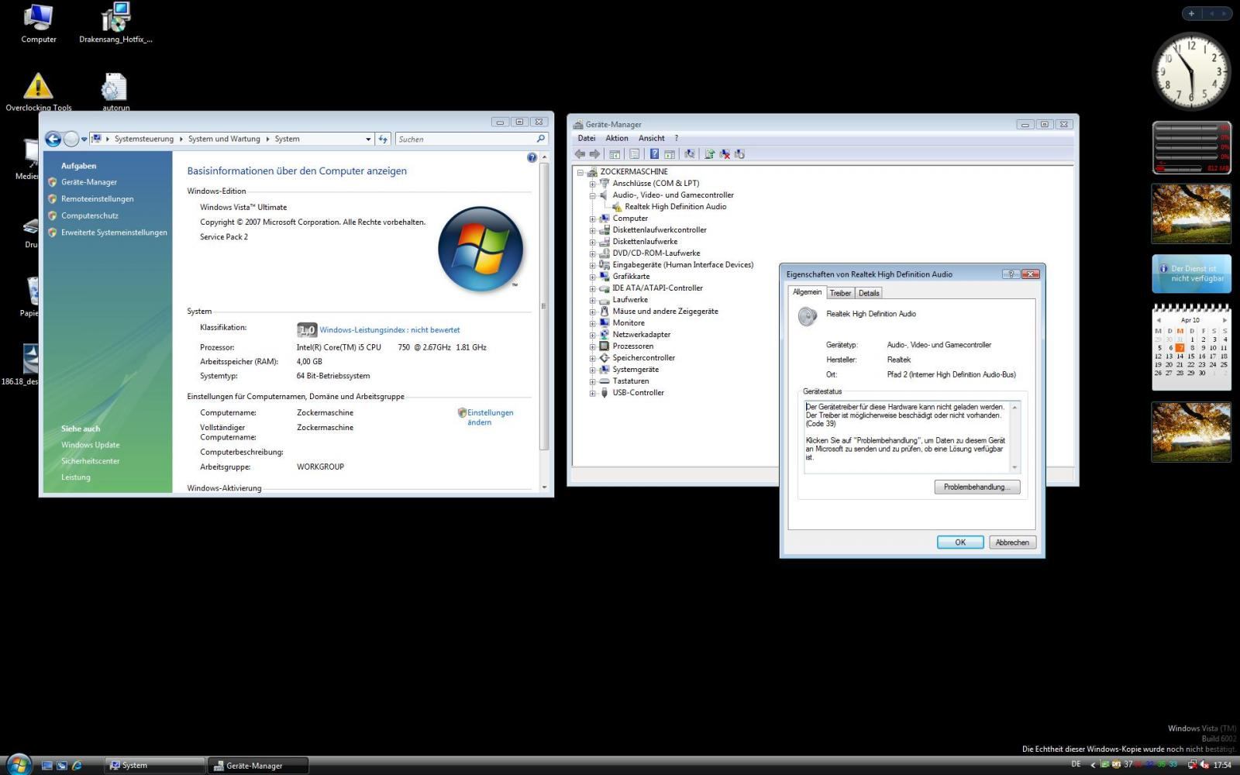The image size is (1240, 775).
Task: Collapse the ZOCKERMASCHINE root node
Action: click(580, 172)
